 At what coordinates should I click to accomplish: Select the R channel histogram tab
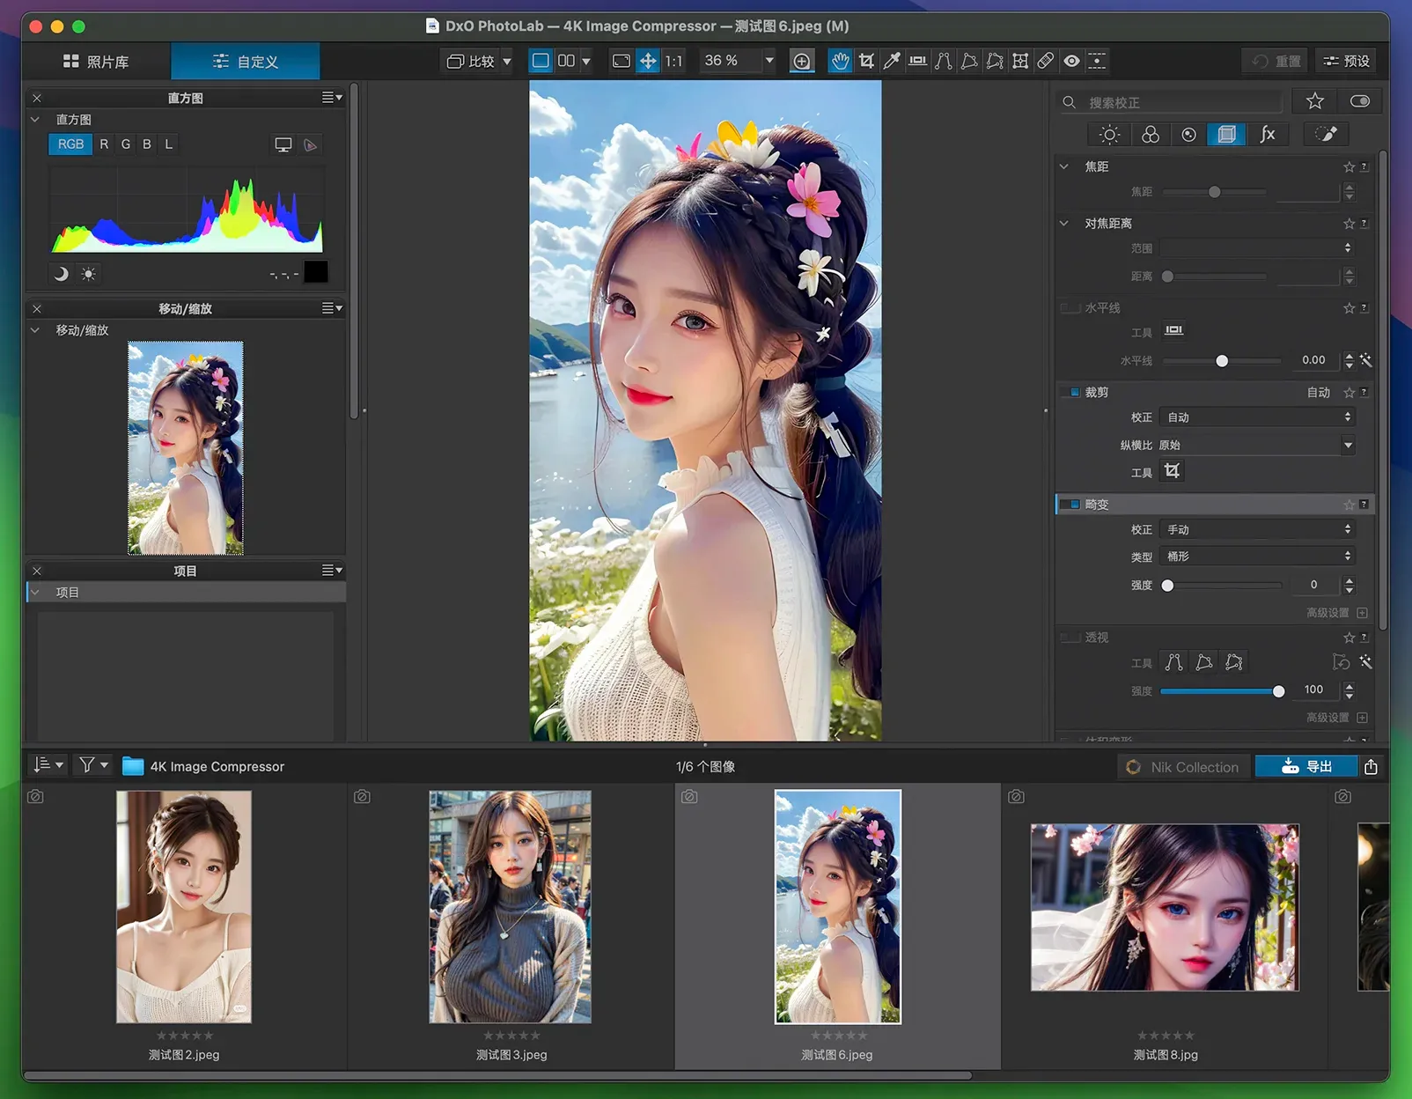pyautogui.click(x=104, y=144)
